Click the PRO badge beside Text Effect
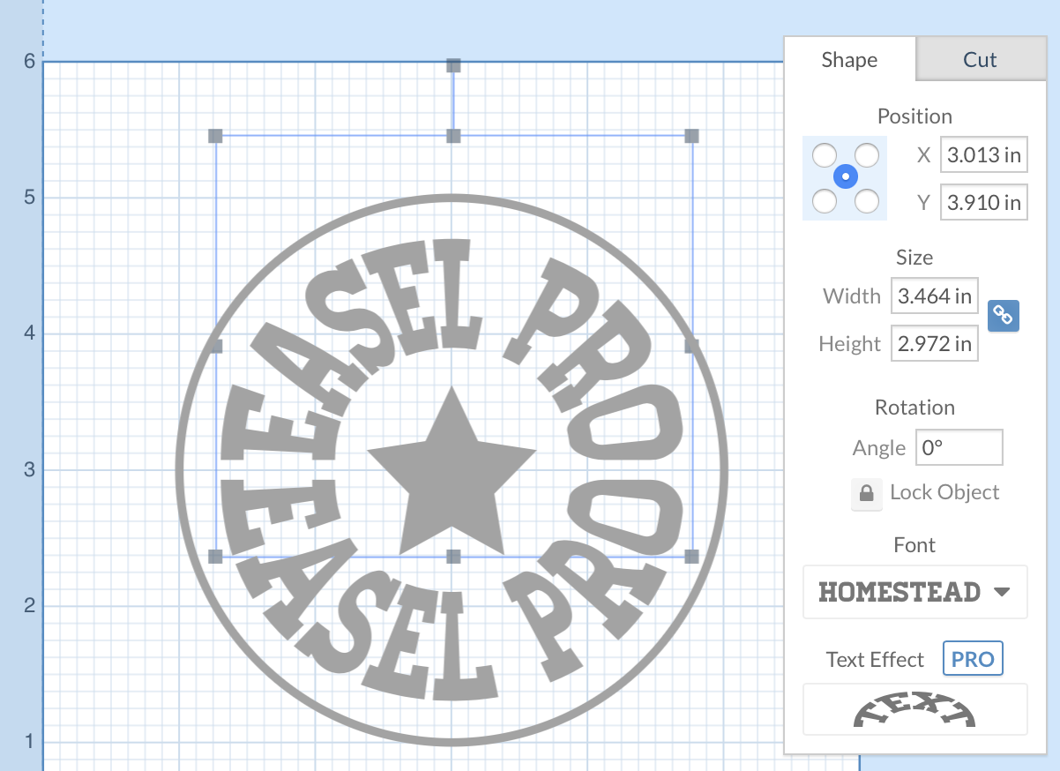The width and height of the screenshot is (1060, 771). point(973,659)
